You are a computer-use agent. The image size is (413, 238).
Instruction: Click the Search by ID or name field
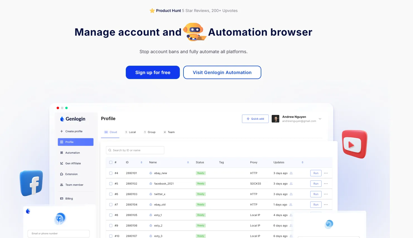135,150
